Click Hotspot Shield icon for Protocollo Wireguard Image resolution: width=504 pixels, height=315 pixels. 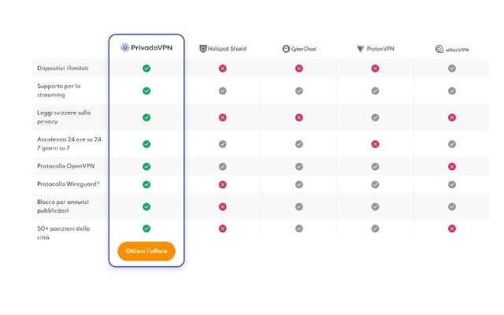pos(223,184)
